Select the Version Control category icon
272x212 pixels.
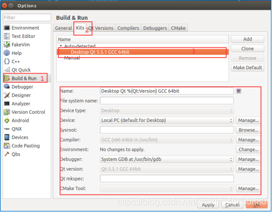pyautogui.click(x=7, y=112)
